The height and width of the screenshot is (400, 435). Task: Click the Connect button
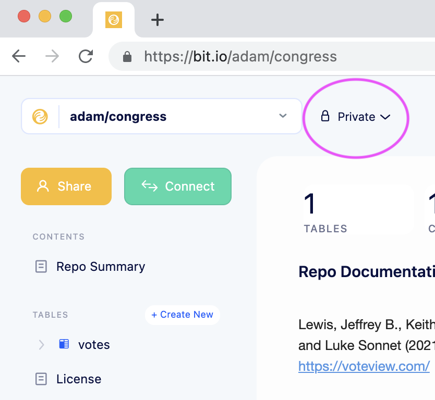[178, 186]
